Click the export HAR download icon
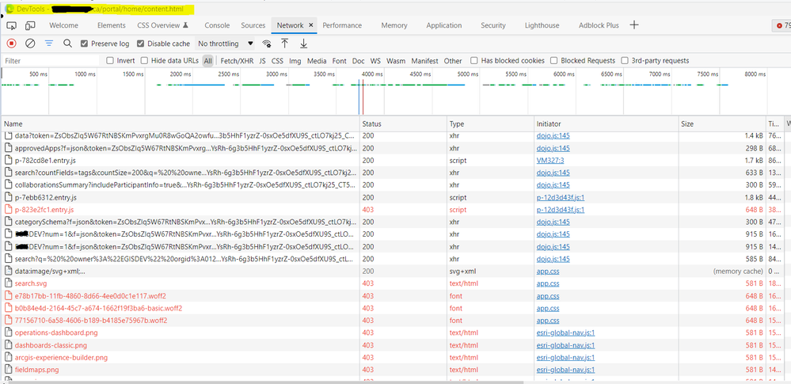 coord(303,44)
